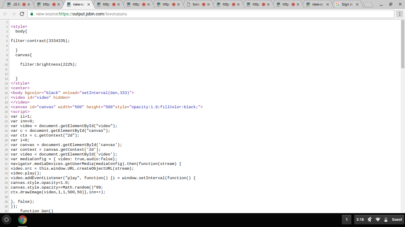
Task: Click the line "var inn=0;"
Action: click(23, 121)
